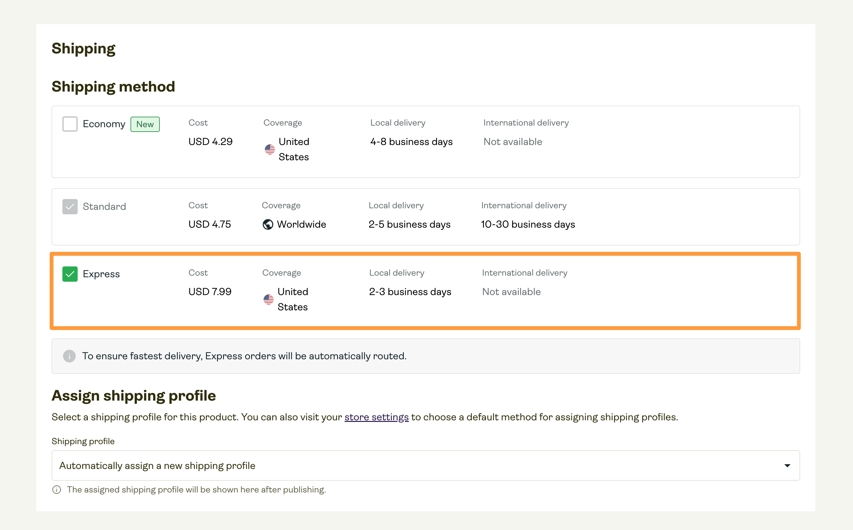The image size is (853, 530).
Task: Click Not available in the Economy row
Action: [513, 141]
